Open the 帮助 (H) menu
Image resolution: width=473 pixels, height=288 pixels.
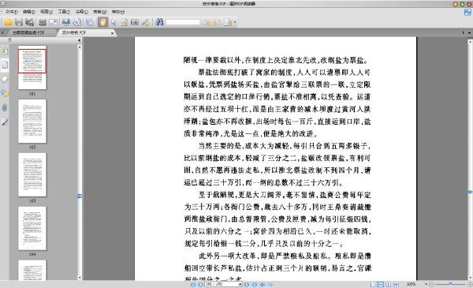click(x=118, y=12)
